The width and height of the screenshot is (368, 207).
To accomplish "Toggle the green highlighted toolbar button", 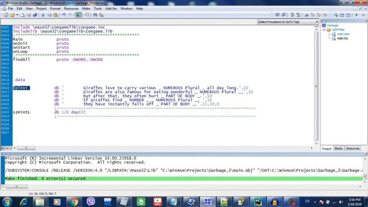I will 79,15.
